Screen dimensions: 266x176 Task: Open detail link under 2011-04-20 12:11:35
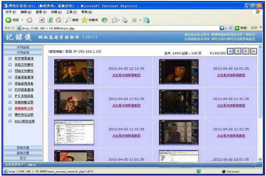[126, 75]
